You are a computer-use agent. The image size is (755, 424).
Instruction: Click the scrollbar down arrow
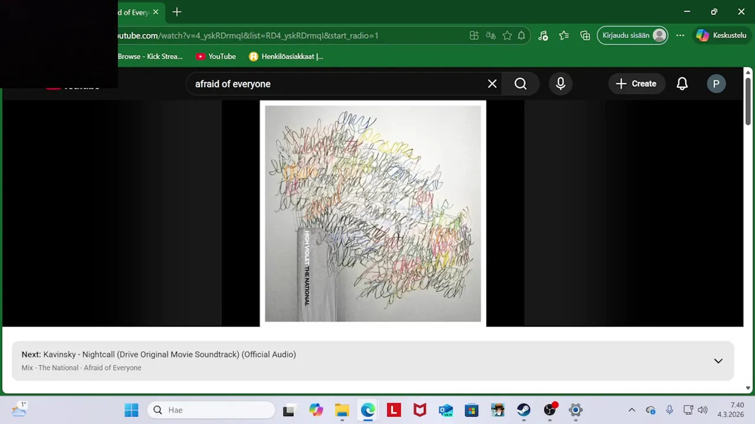click(x=748, y=388)
